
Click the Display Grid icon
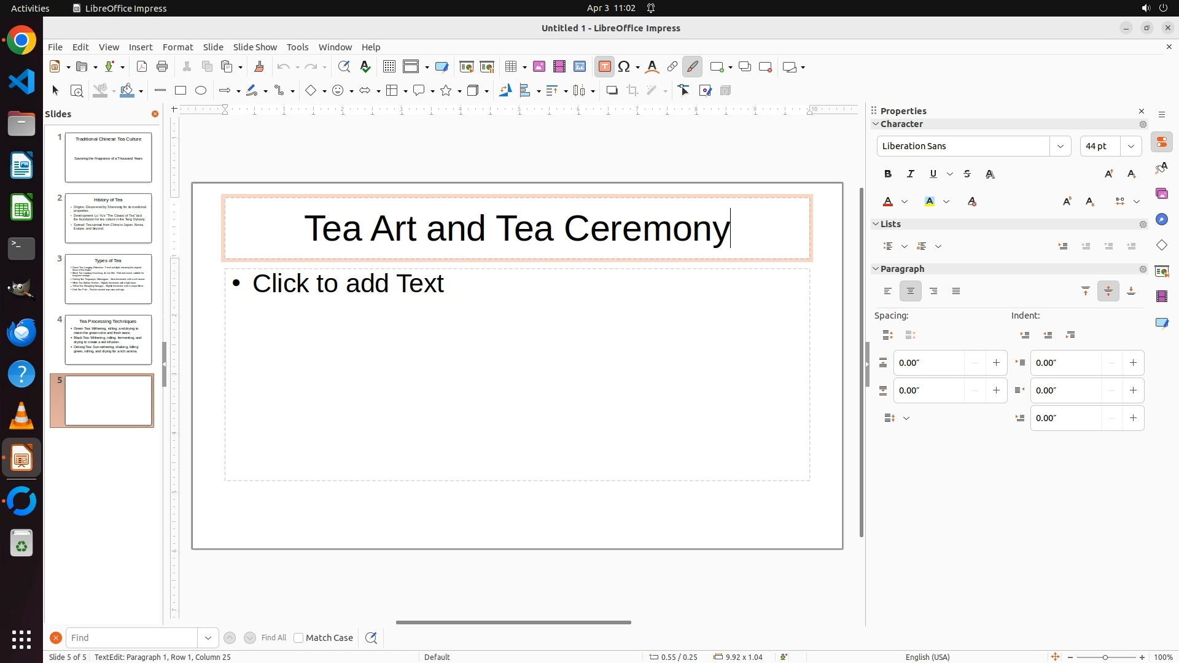389,67
